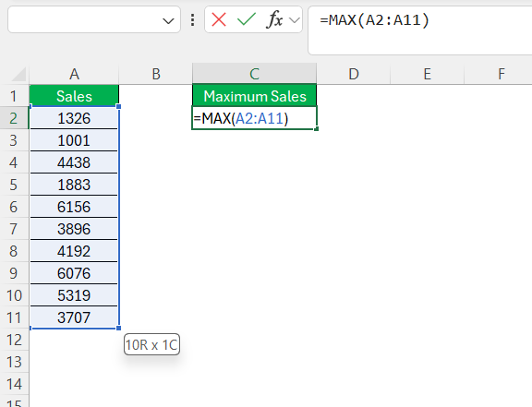Cancel the formula with the red X
The width and height of the screenshot is (532, 407).
click(x=219, y=19)
